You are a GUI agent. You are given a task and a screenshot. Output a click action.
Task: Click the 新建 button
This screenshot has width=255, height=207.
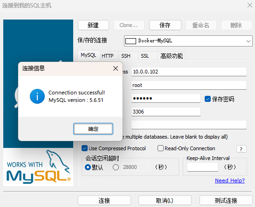pyautogui.click(x=93, y=25)
